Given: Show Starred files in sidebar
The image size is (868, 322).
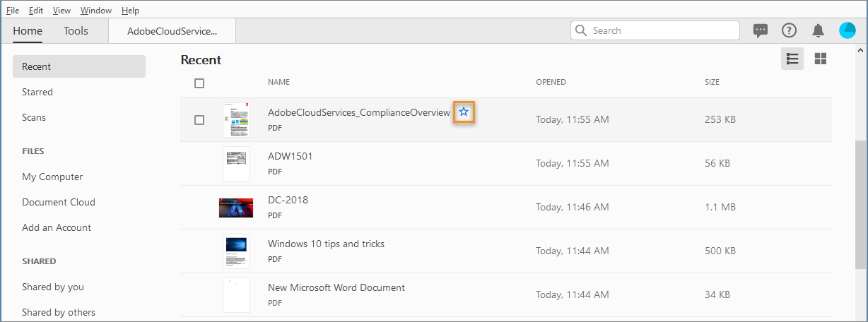Looking at the screenshot, I should 37,92.
